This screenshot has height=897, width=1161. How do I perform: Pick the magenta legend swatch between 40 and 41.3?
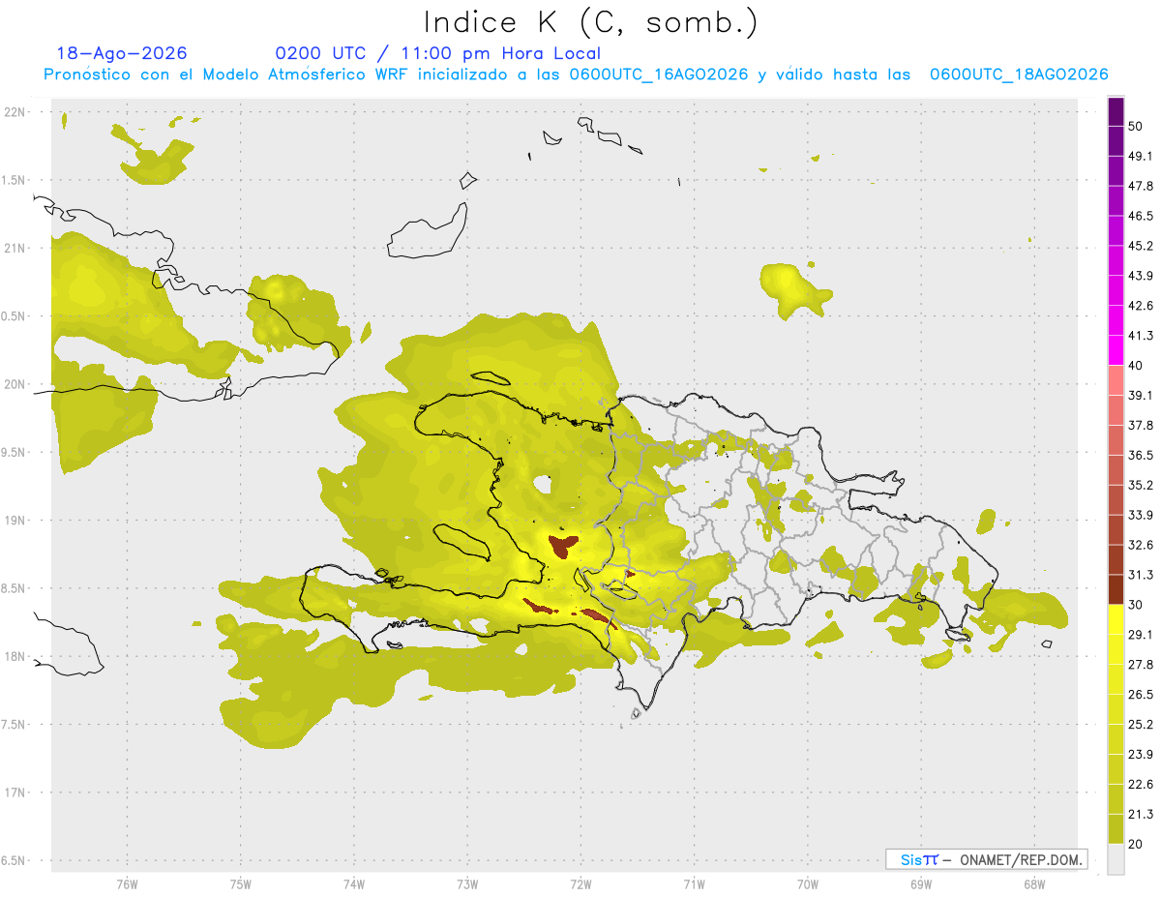pyautogui.click(x=1116, y=350)
